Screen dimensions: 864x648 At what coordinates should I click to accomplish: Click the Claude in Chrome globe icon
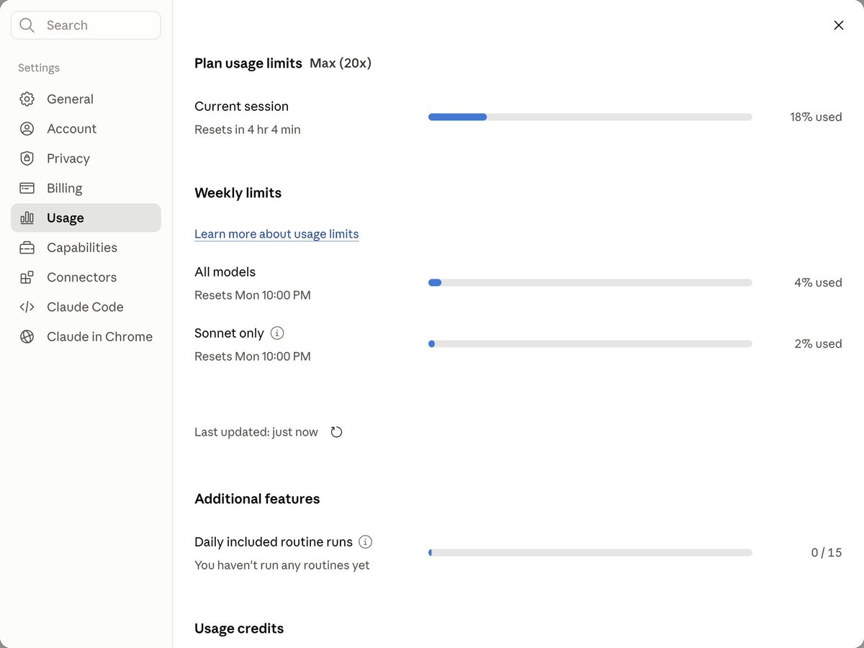pos(27,336)
